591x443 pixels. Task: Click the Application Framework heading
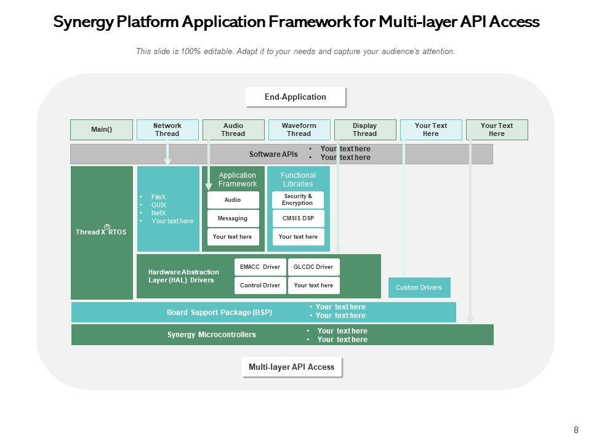pos(238,180)
